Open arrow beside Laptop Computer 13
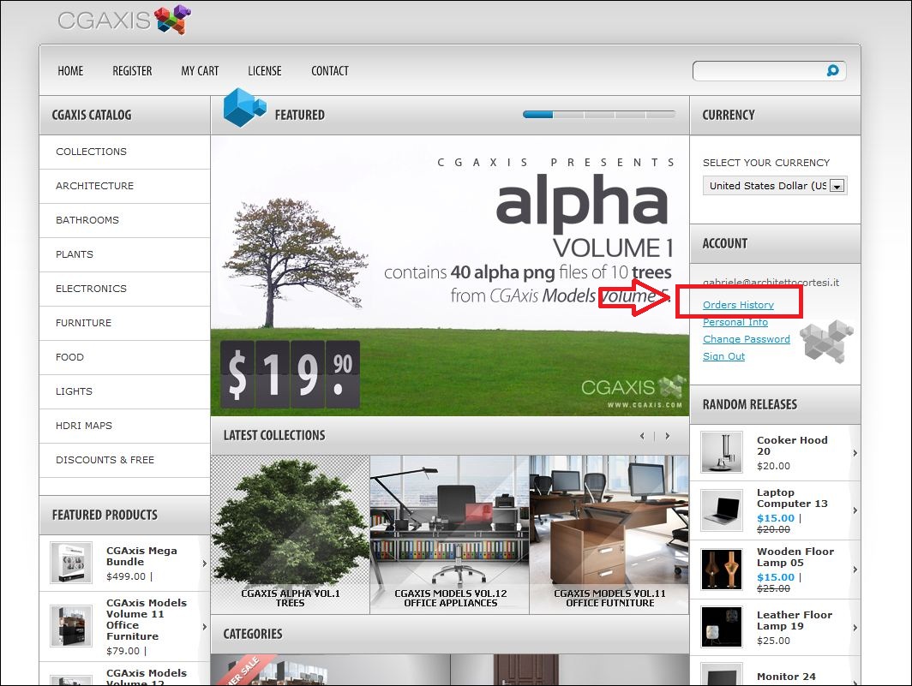This screenshot has width=912, height=686. [x=855, y=510]
